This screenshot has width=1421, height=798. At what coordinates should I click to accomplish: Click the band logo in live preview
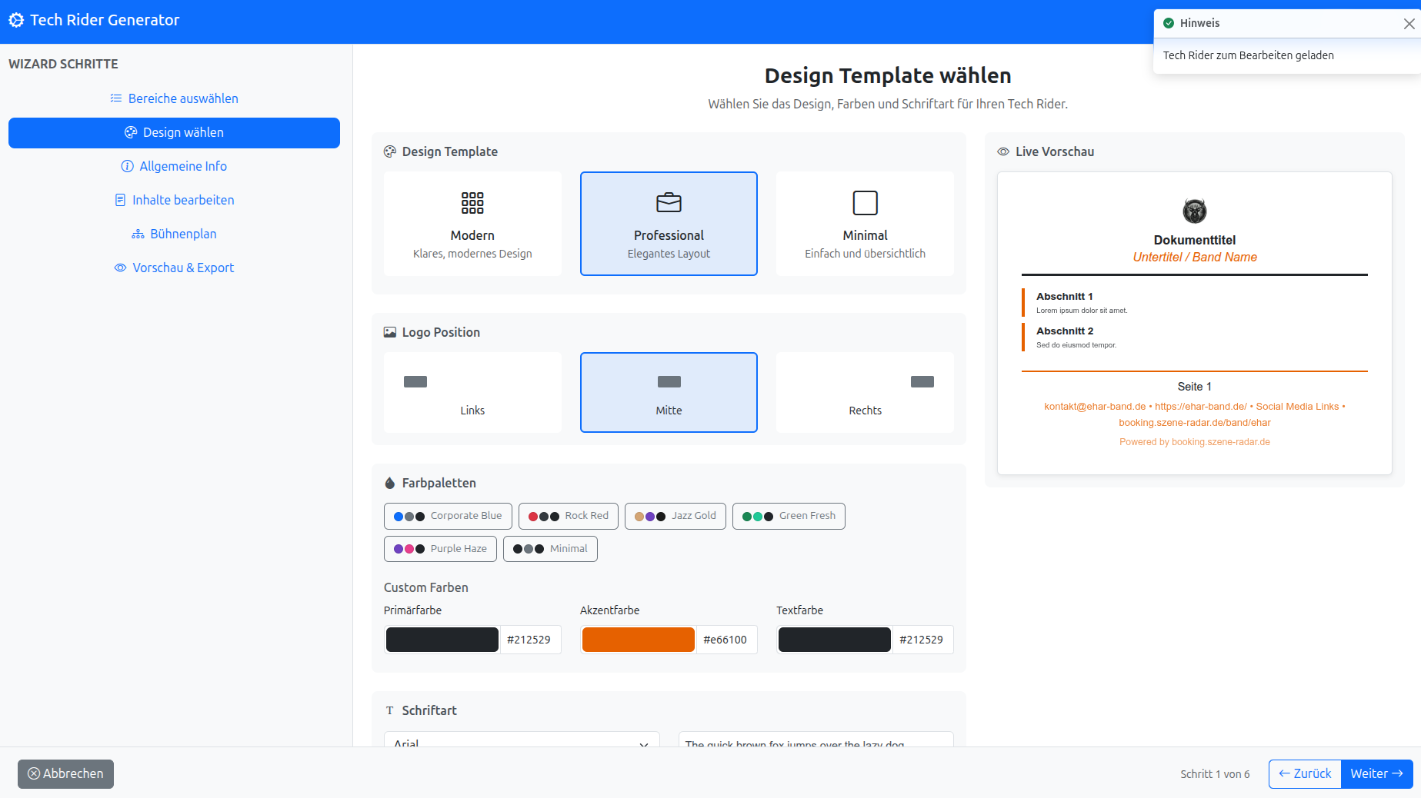point(1194,211)
